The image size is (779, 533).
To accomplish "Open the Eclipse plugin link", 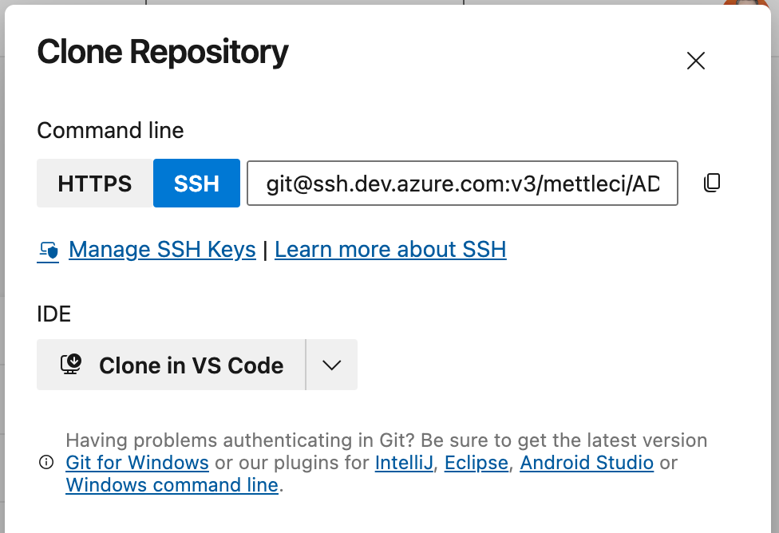I will click(x=476, y=463).
